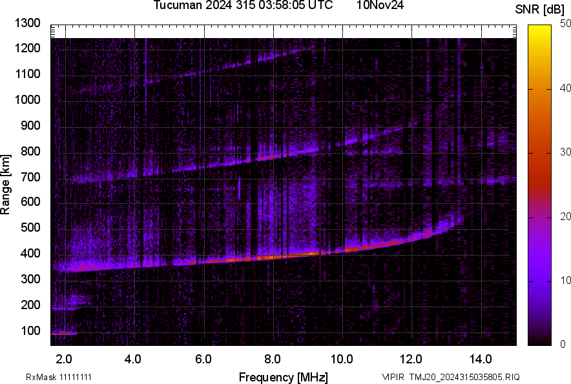This screenshot has height=384, width=571.
Task: Click frequency tick label '2.0'
Action: [x=64, y=359]
